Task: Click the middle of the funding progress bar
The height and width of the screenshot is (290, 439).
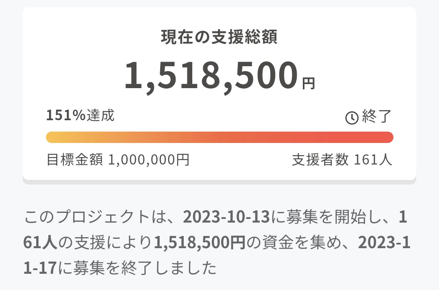Action: coord(219,137)
